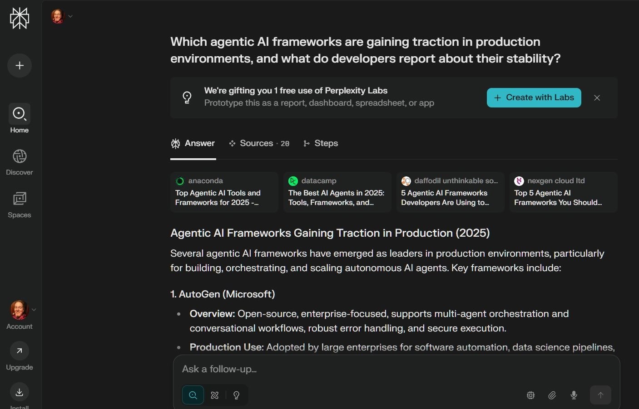This screenshot has height=409, width=639.
Task: Expand the top profile dropdown chevron
Action: (x=70, y=16)
